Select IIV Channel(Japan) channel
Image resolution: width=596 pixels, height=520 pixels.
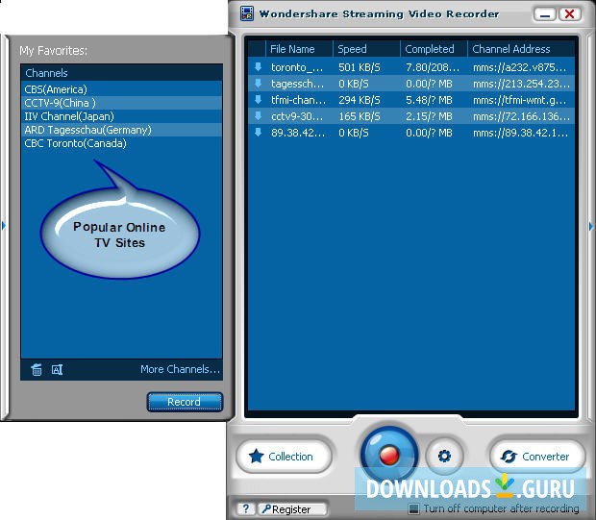tap(121, 116)
